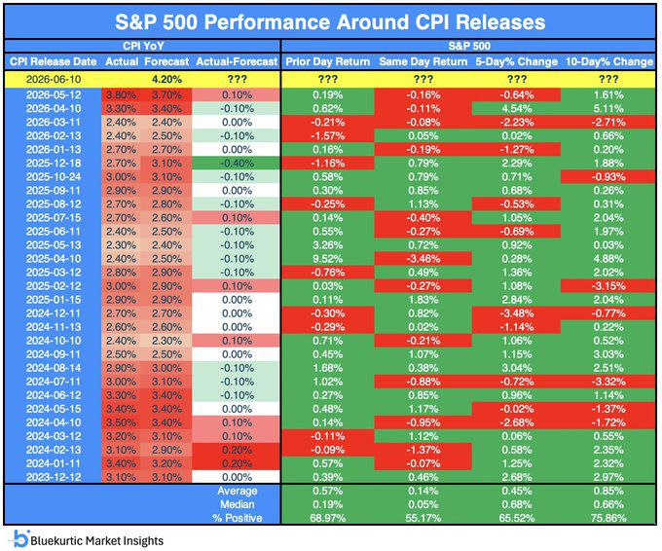Select the dark green -0.40% cell

(x=237, y=163)
